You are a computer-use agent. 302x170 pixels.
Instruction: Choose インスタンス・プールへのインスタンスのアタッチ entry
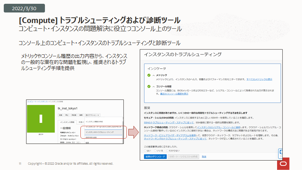[103, 127]
